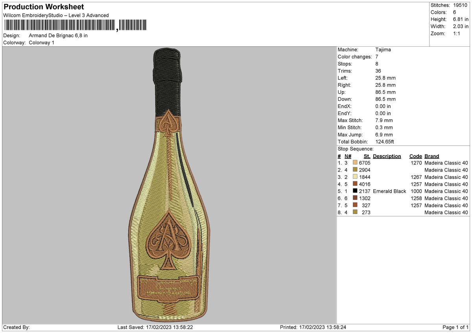Click the 'Code' column header
Viewport: 472px width, 333px height.
point(415,156)
